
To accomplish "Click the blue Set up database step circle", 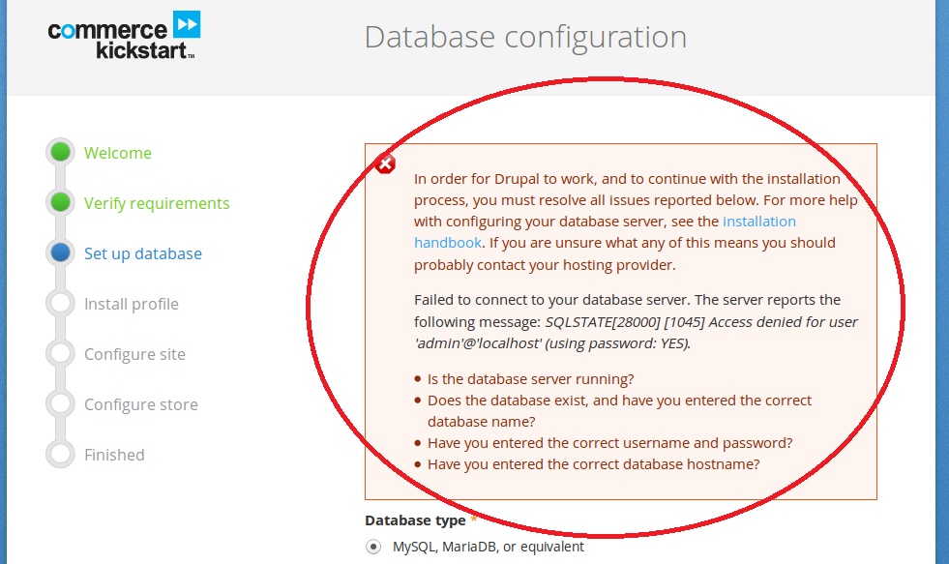I will (61, 252).
